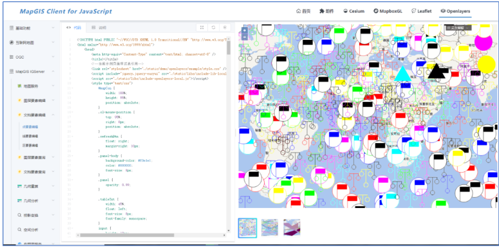
Task: Click the run target icon above code editor
Action: point(225,28)
